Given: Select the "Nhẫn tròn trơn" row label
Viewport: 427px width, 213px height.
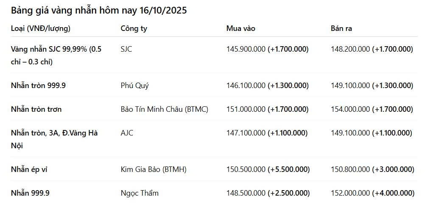Looking at the screenshot, I should coord(36,109).
